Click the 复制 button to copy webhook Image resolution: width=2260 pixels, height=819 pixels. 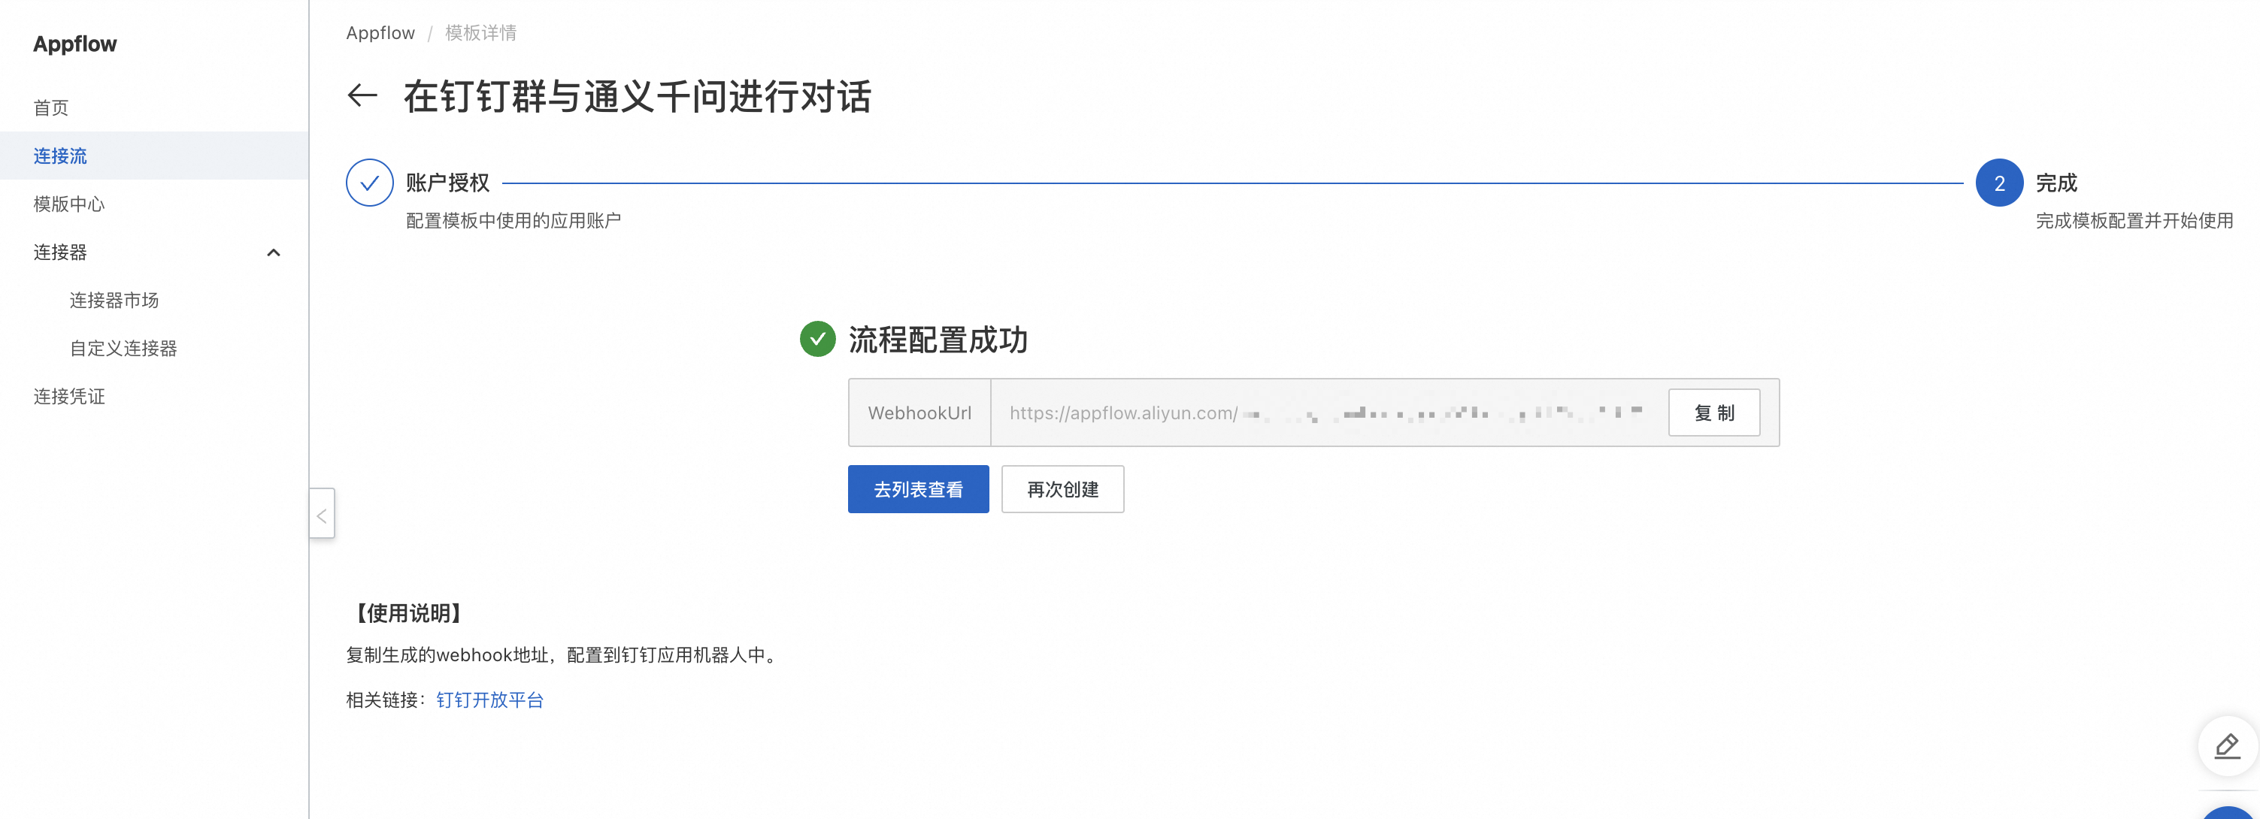point(1713,413)
